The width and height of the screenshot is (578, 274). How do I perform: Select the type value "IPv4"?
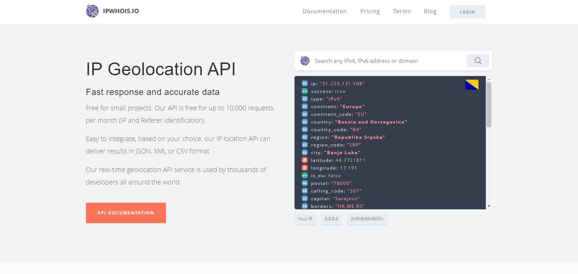[334, 99]
